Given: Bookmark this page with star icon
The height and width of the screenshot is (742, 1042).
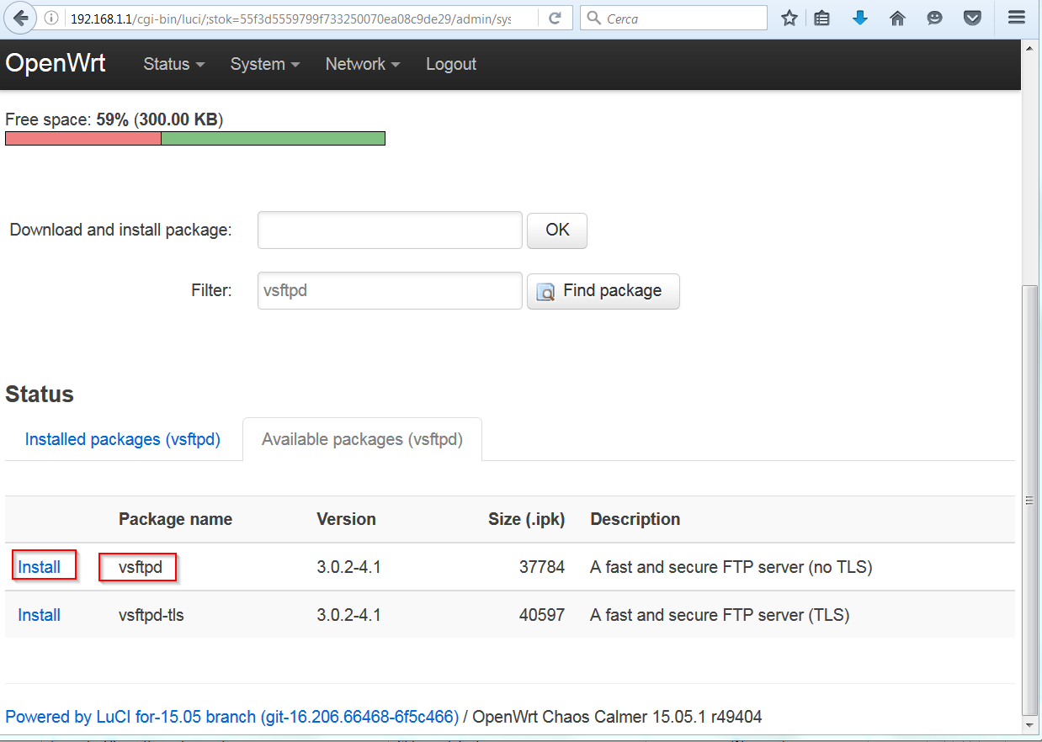Looking at the screenshot, I should point(789,18).
